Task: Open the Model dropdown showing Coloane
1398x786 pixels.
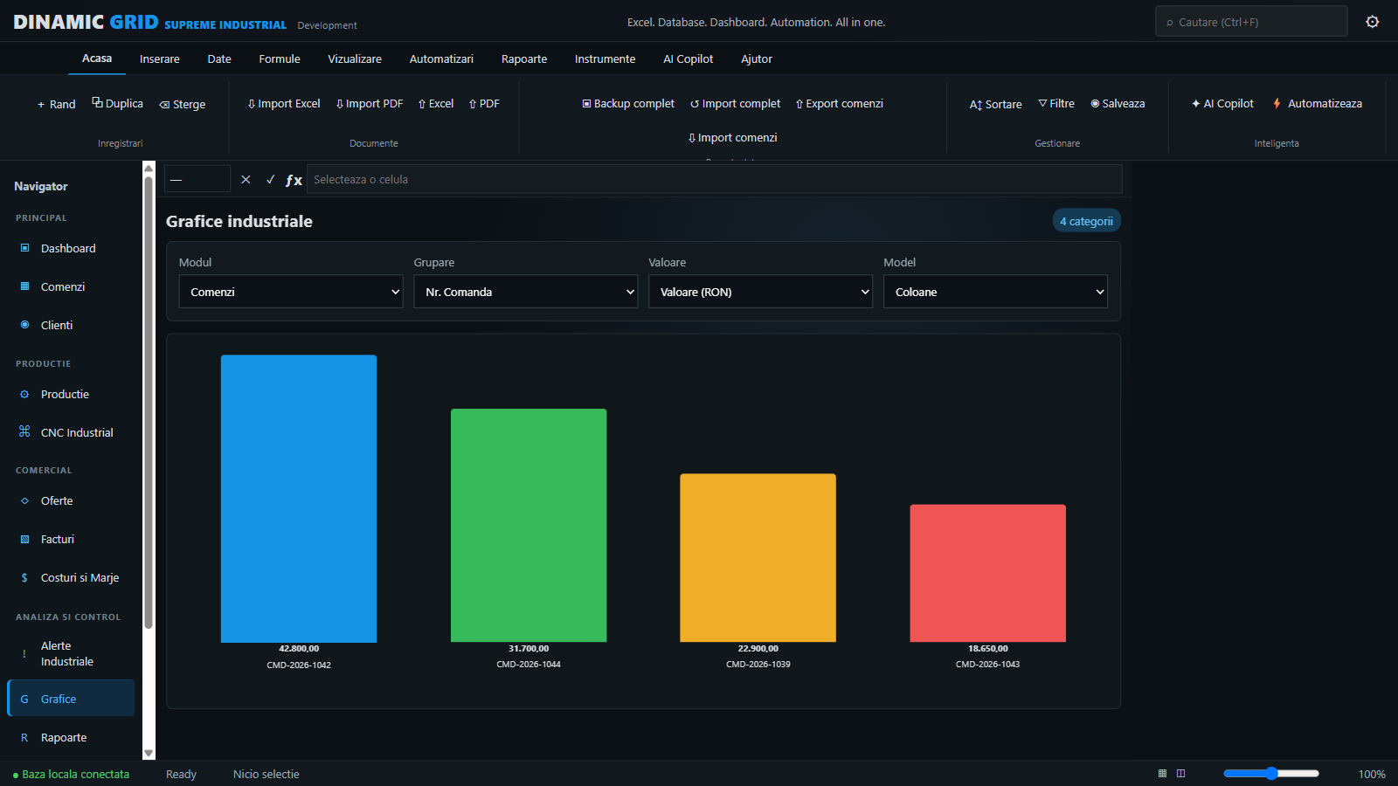Action: pos(995,292)
